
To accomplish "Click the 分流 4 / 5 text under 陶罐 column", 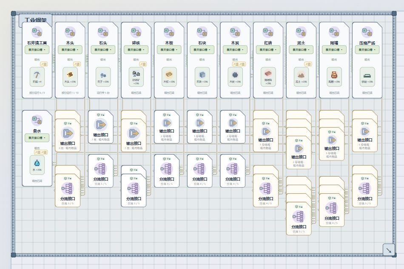I will (332, 223).
